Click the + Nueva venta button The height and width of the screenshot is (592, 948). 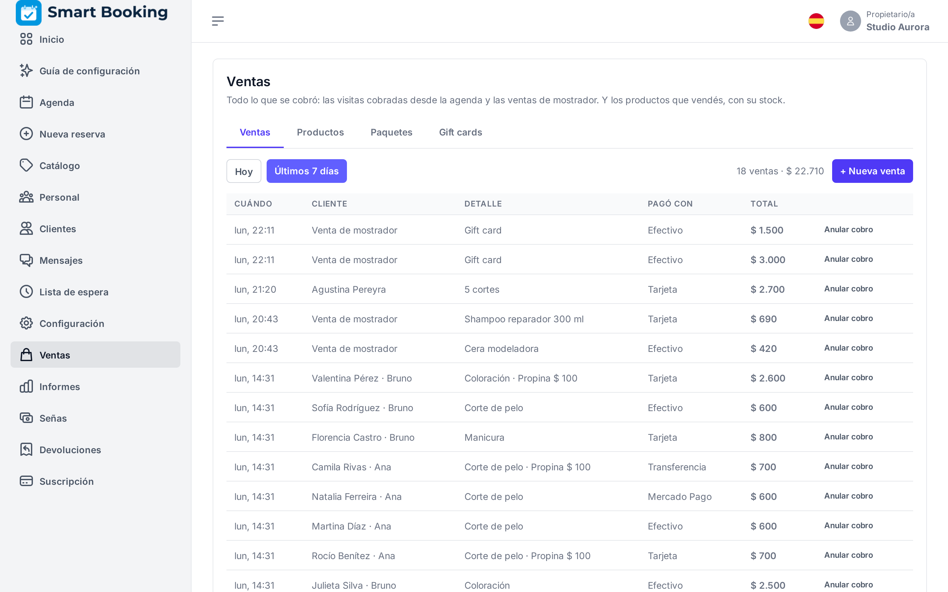point(872,171)
